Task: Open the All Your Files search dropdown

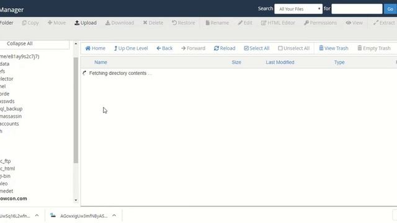Action: [298, 9]
